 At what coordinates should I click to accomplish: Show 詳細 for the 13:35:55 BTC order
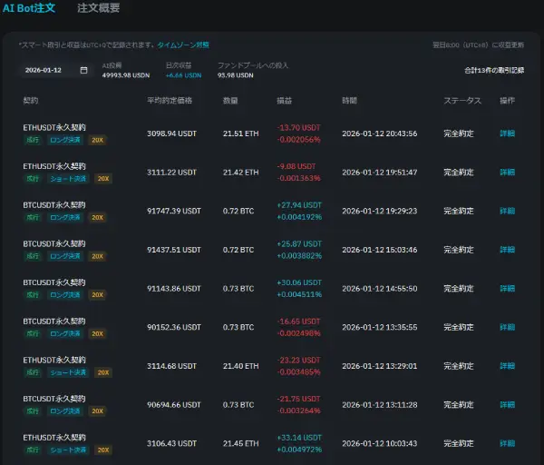coord(507,327)
